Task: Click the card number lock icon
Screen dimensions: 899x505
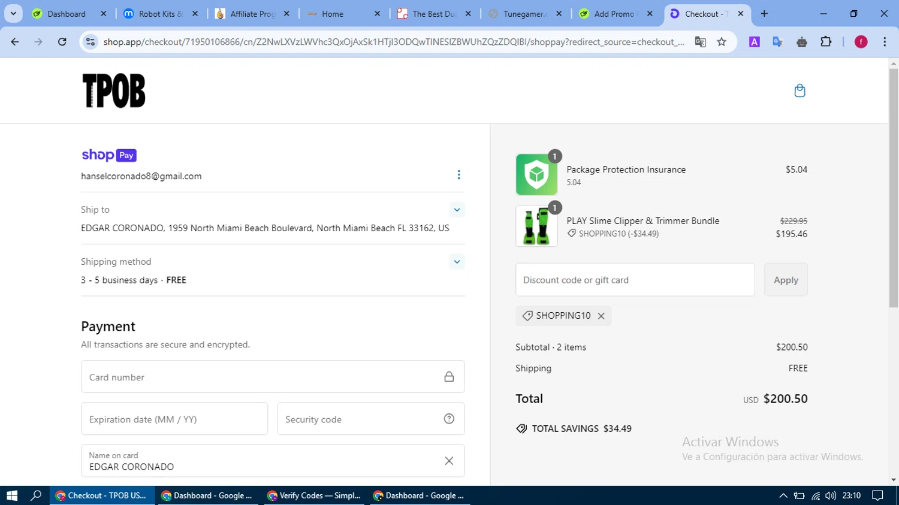Action: (449, 377)
